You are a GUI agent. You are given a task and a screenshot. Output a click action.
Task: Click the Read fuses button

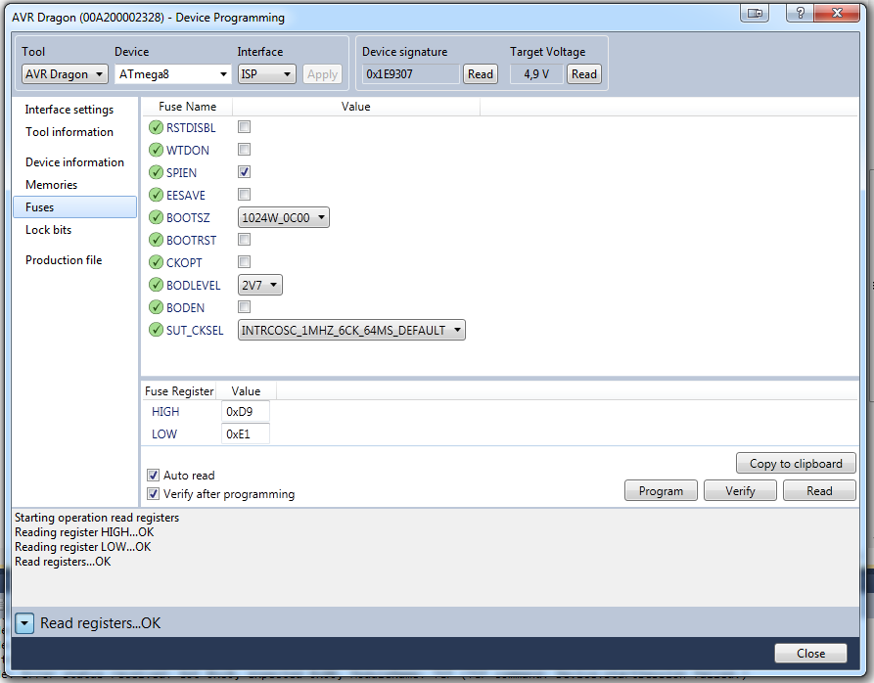coord(819,491)
